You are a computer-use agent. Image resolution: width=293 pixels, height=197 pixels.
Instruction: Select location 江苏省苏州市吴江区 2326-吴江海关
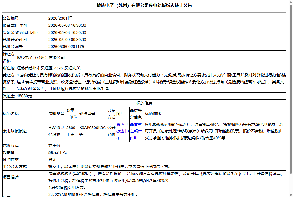(x=49, y=68)
